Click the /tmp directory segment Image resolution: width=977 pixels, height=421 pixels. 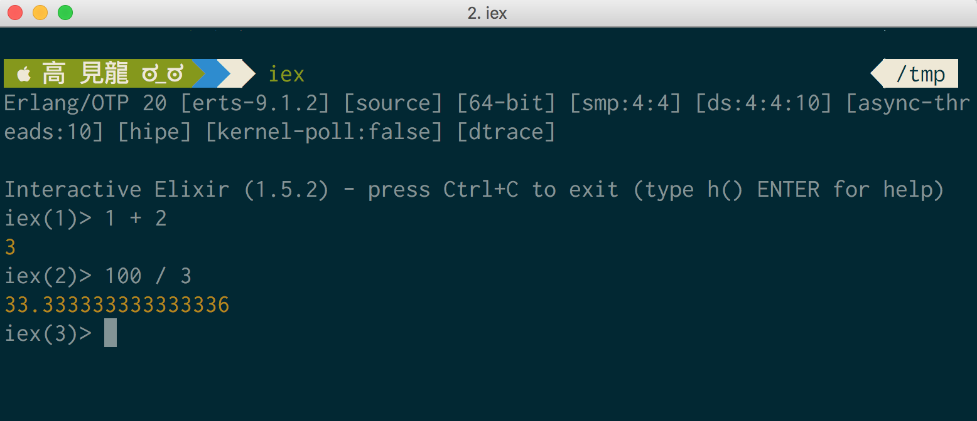[920, 74]
